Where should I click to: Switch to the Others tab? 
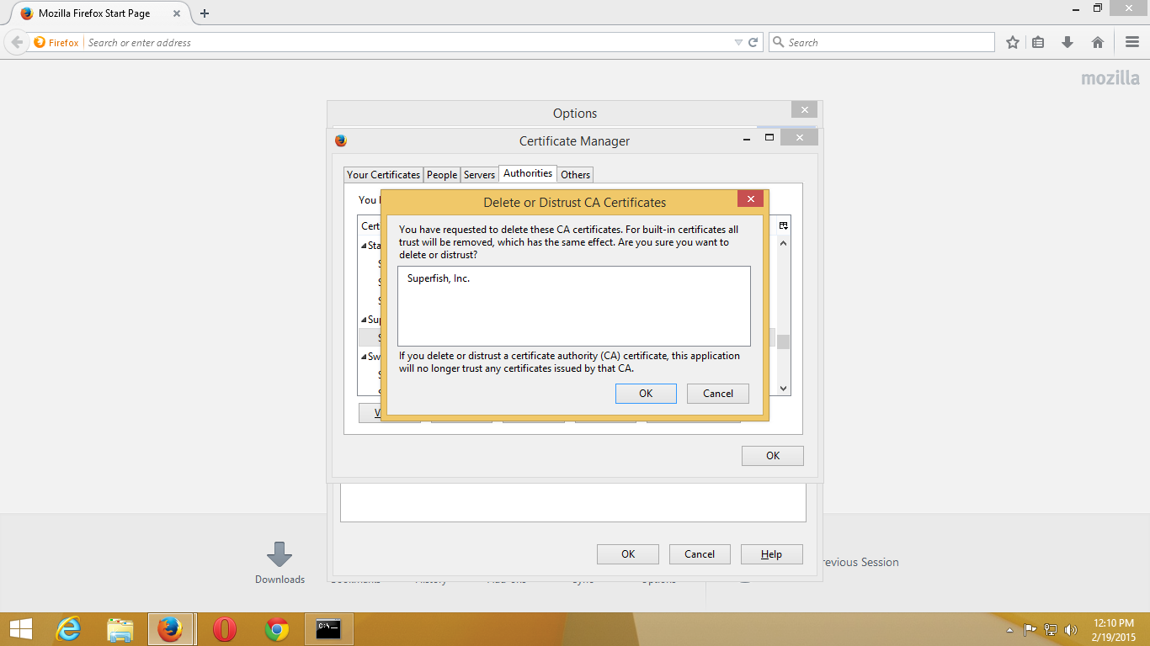point(576,174)
